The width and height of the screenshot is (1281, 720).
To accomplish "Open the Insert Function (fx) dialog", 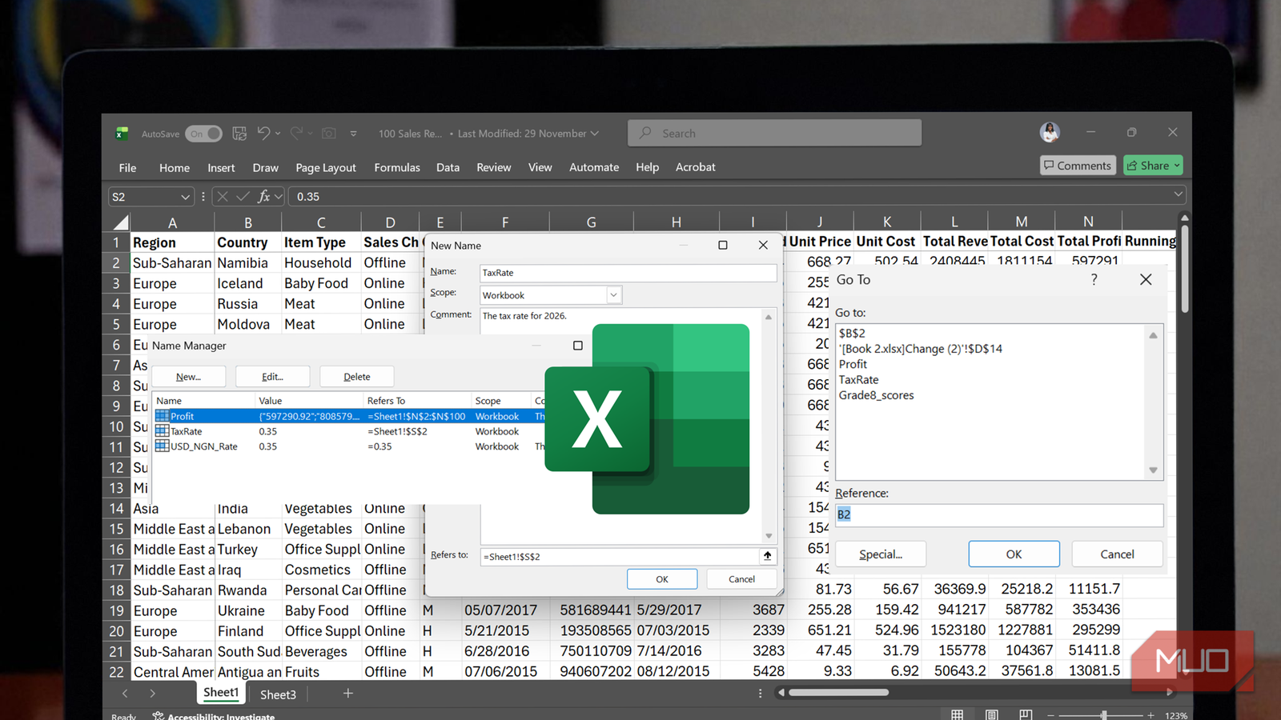I will pyautogui.click(x=264, y=196).
